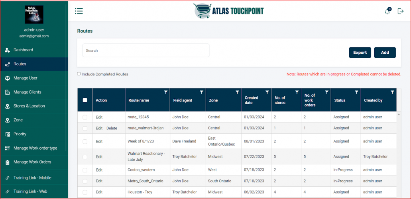Edit the route_12345 route
Image resolution: width=411 pixels, height=199 pixels.
99,117
